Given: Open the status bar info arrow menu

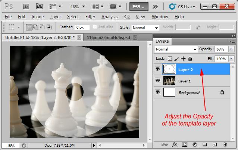Looking at the screenshot, I should [x=94, y=146].
